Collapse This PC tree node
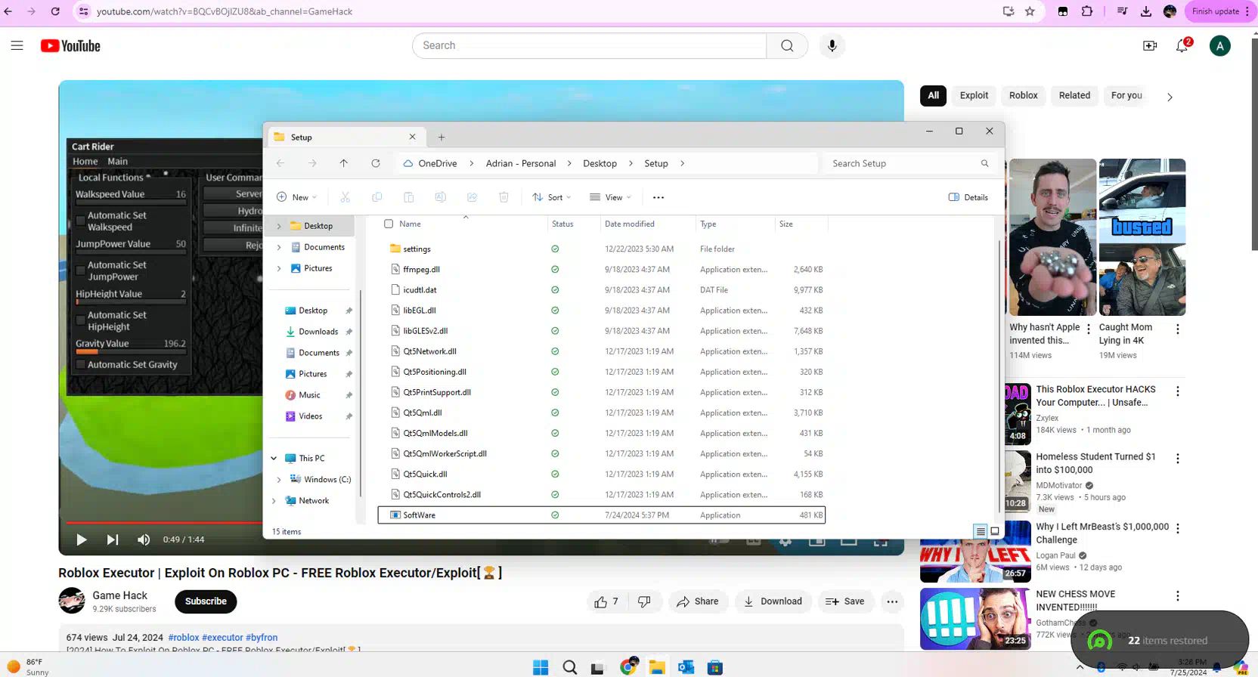Screen dimensions: 1258x677 click(274, 458)
